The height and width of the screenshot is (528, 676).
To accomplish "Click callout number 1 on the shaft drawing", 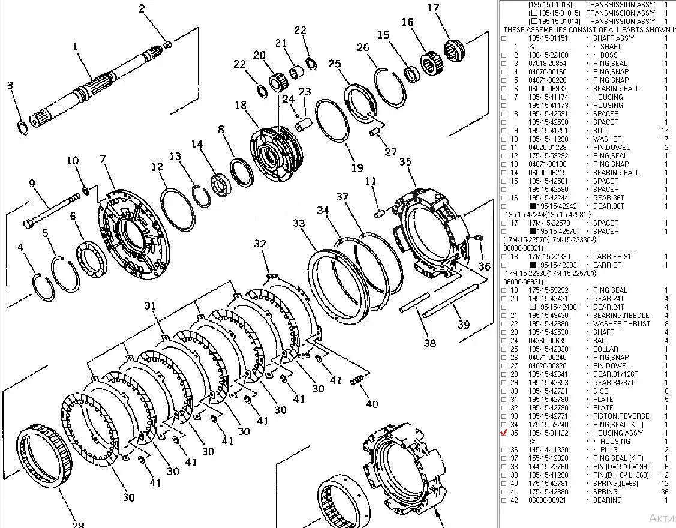I will [x=76, y=46].
